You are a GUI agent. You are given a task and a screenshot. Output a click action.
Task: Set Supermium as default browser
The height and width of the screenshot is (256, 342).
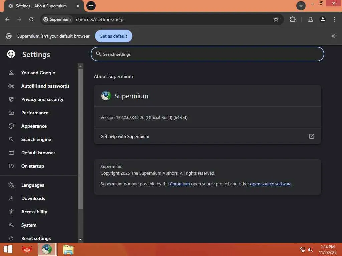point(114,36)
